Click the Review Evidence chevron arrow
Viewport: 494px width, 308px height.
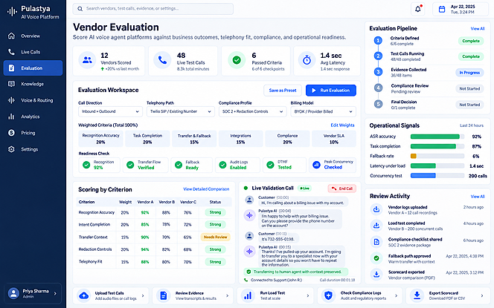[x=227, y=295]
